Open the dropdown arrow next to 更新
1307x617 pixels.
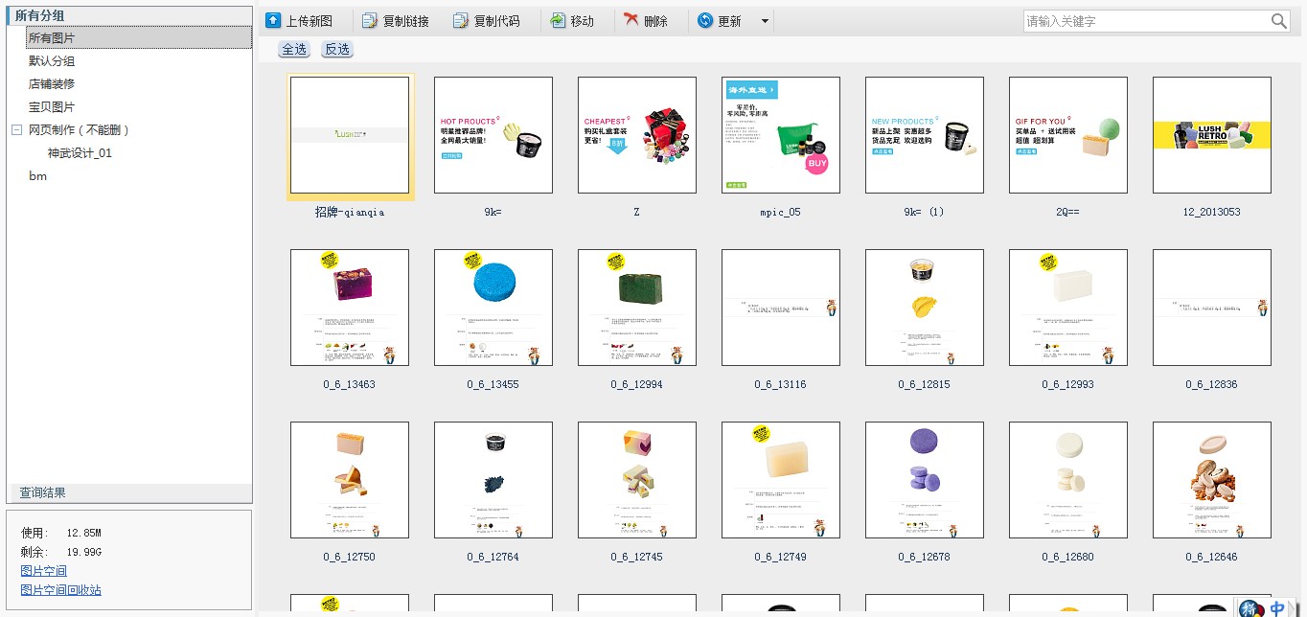coord(765,21)
